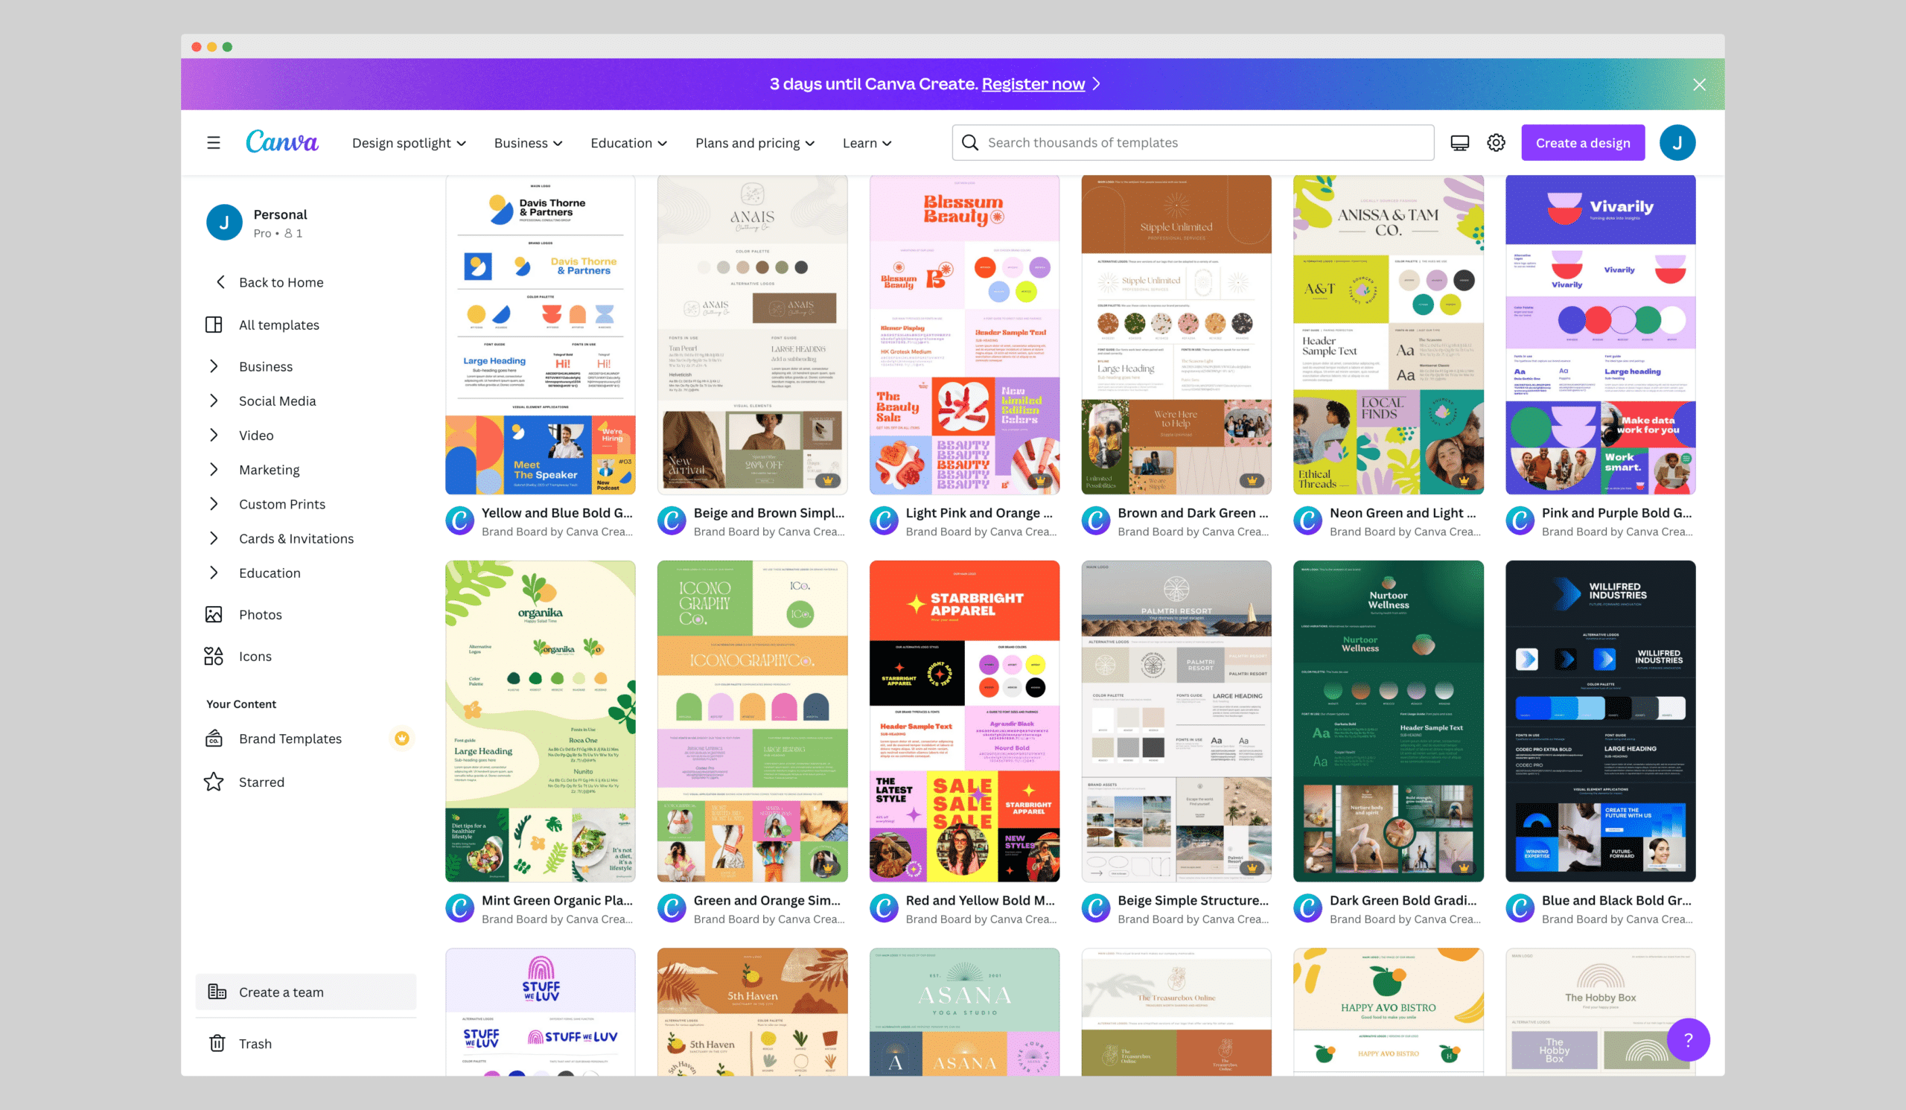Expand the Education sidebar category
Viewport: 1906px width, 1110px height.
click(214, 572)
